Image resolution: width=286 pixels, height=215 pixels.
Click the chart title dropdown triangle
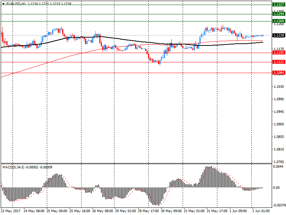[4, 4]
